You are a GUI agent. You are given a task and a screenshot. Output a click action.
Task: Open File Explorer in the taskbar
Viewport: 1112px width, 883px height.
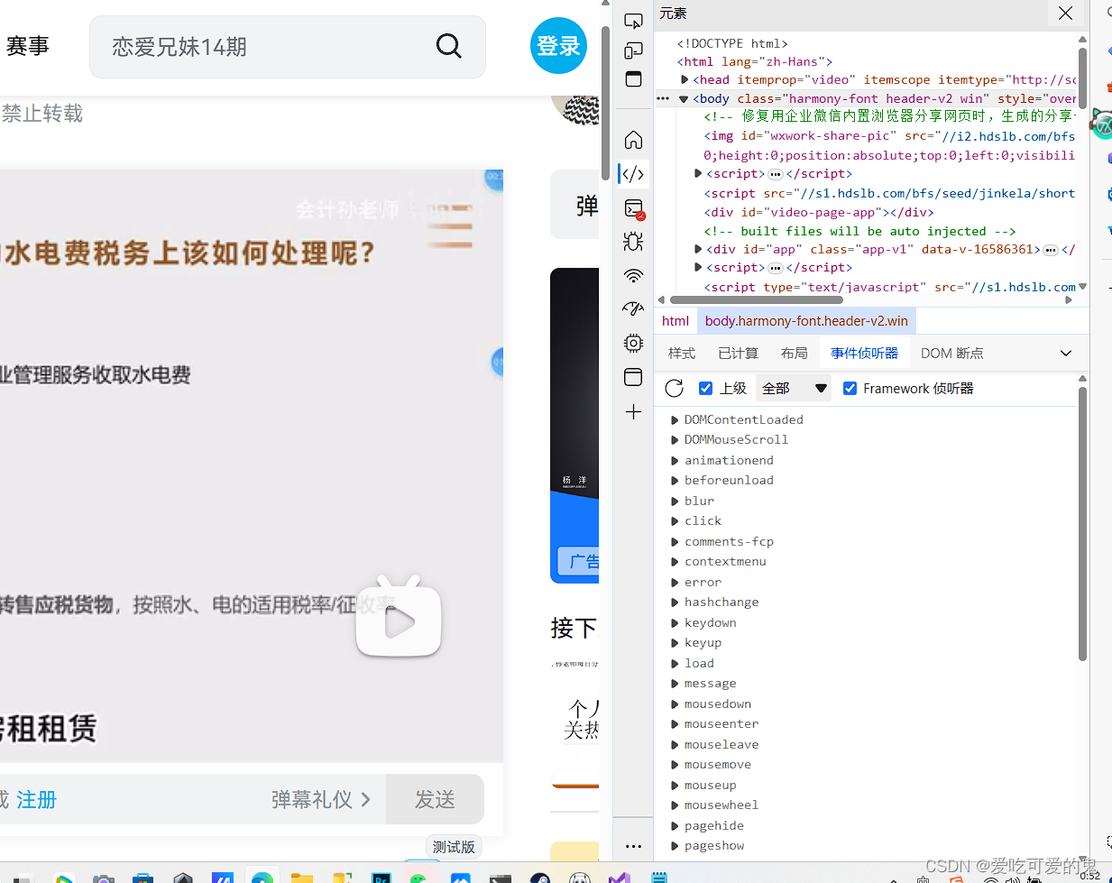click(x=302, y=878)
